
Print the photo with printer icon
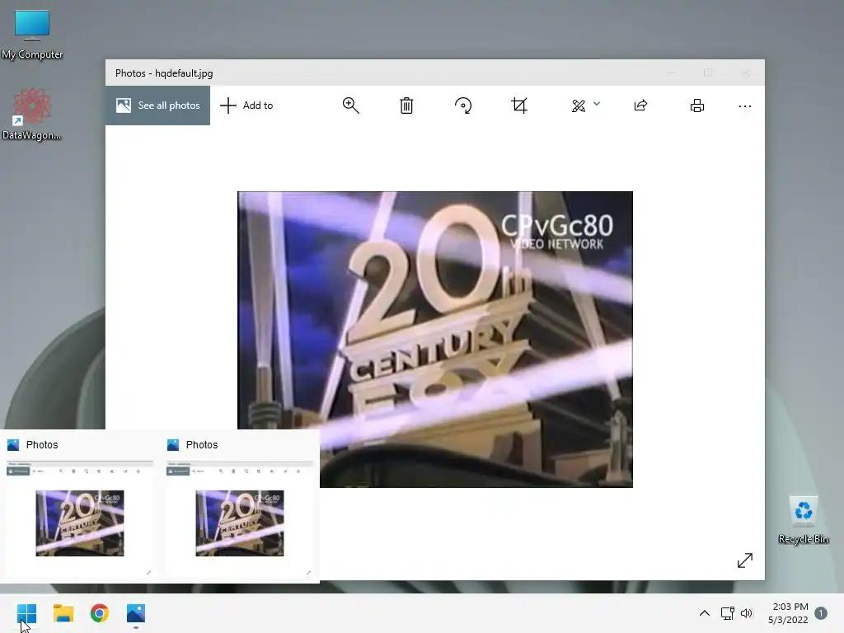(x=697, y=105)
